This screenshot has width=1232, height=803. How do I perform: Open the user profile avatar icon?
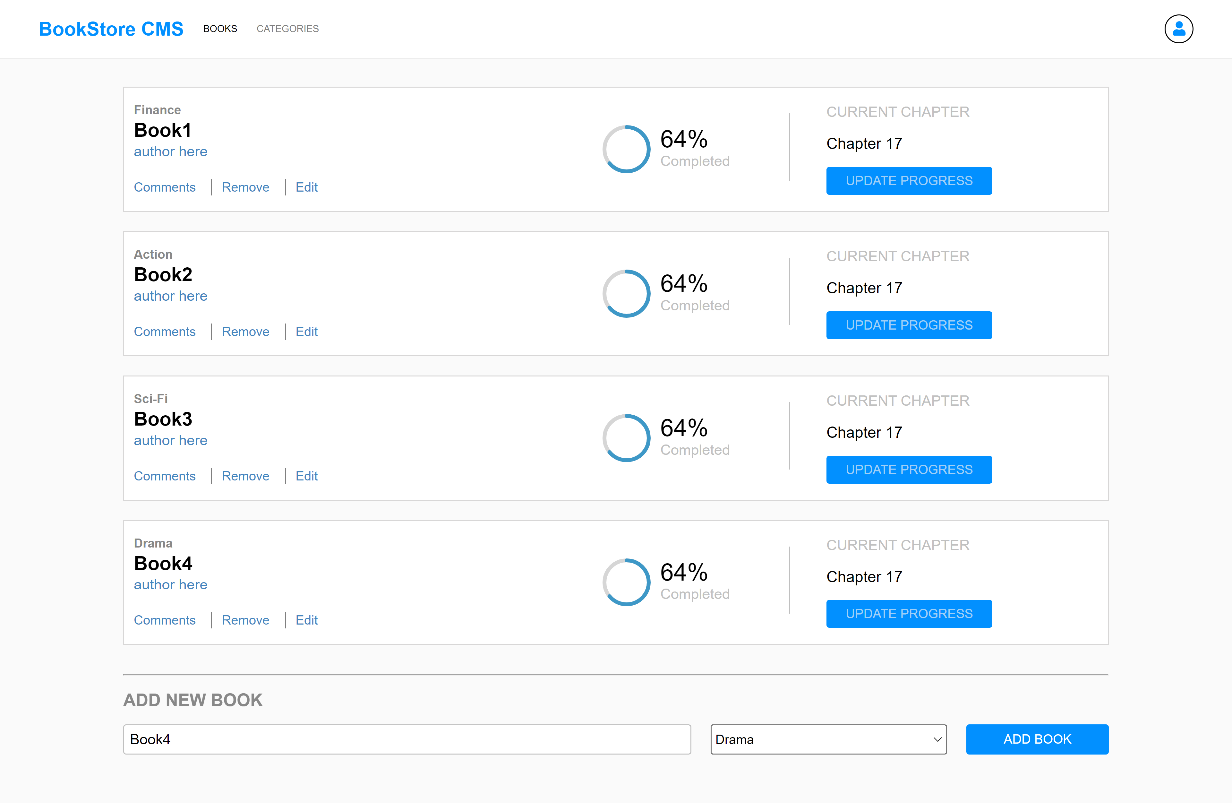(1178, 29)
